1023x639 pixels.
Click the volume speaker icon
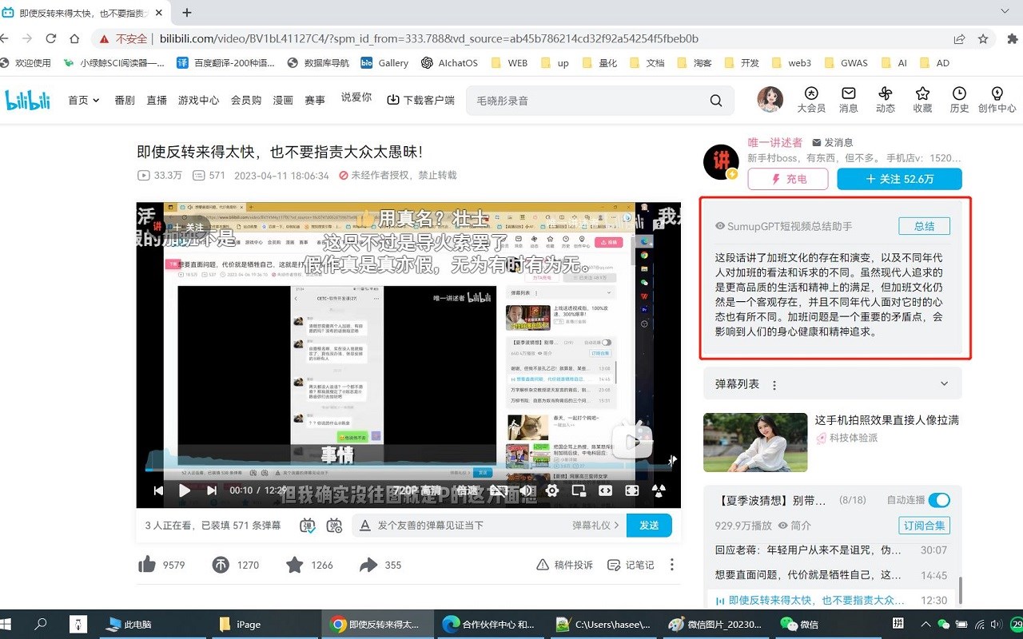(526, 490)
